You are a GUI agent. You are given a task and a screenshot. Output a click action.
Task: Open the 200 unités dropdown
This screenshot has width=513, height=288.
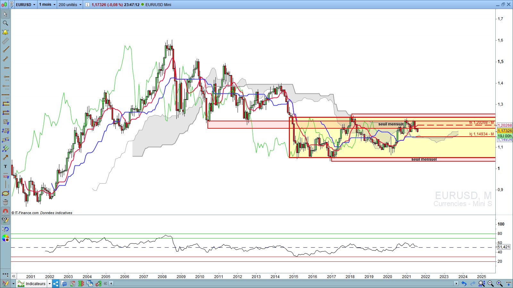[x=70, y=4]
